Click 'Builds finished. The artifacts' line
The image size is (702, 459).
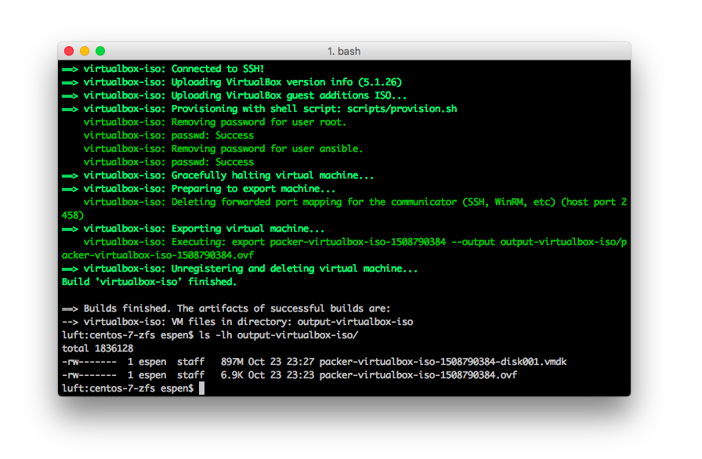point(226,309)
